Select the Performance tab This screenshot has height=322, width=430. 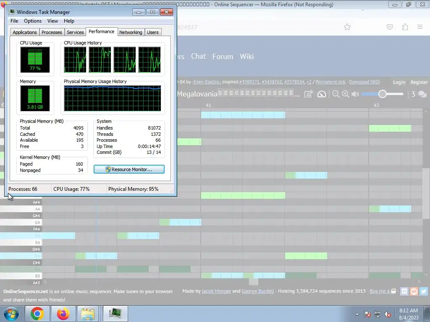tap(102, 31)
